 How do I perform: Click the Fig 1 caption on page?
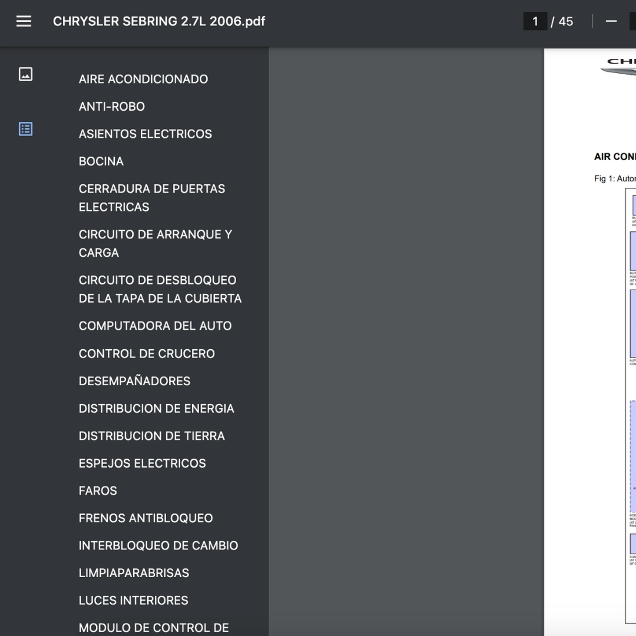point(614,178)
